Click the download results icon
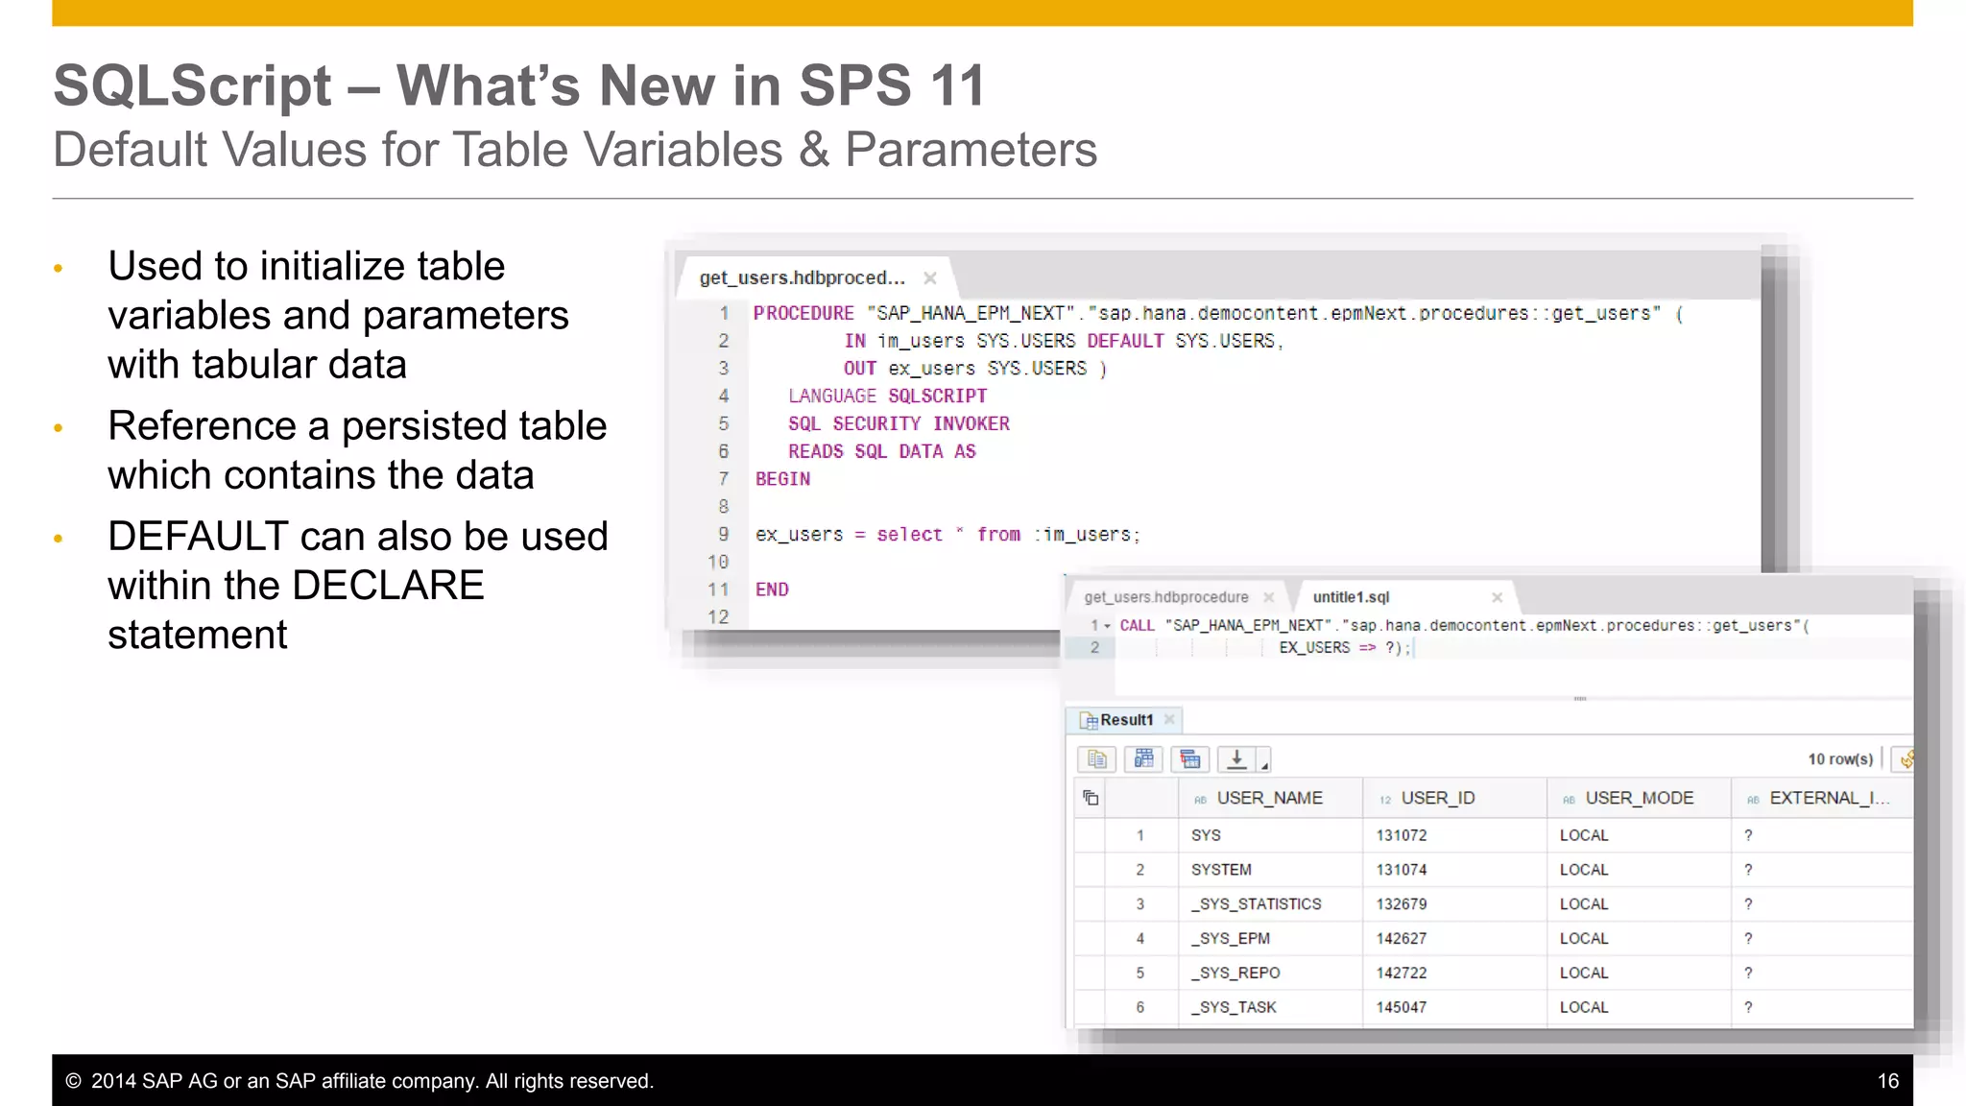The image size is (1966, 1106). [x=1237, y=759]
